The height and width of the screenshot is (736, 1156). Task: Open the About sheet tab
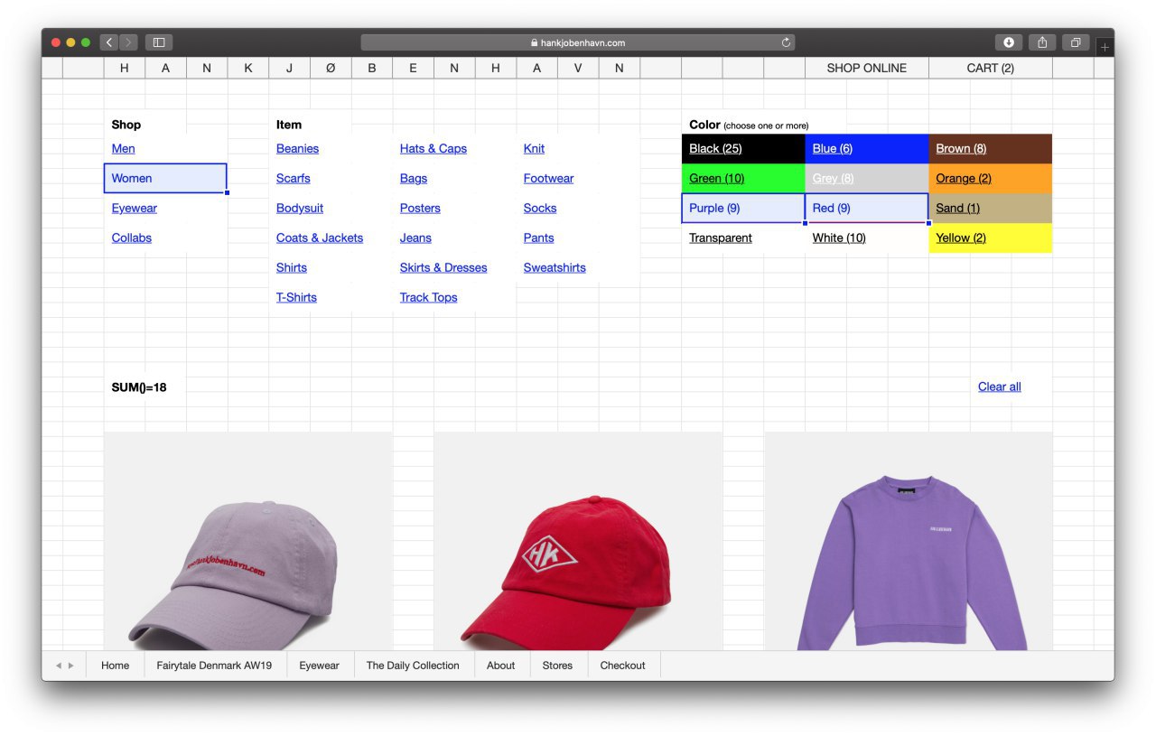pos(500,666)
